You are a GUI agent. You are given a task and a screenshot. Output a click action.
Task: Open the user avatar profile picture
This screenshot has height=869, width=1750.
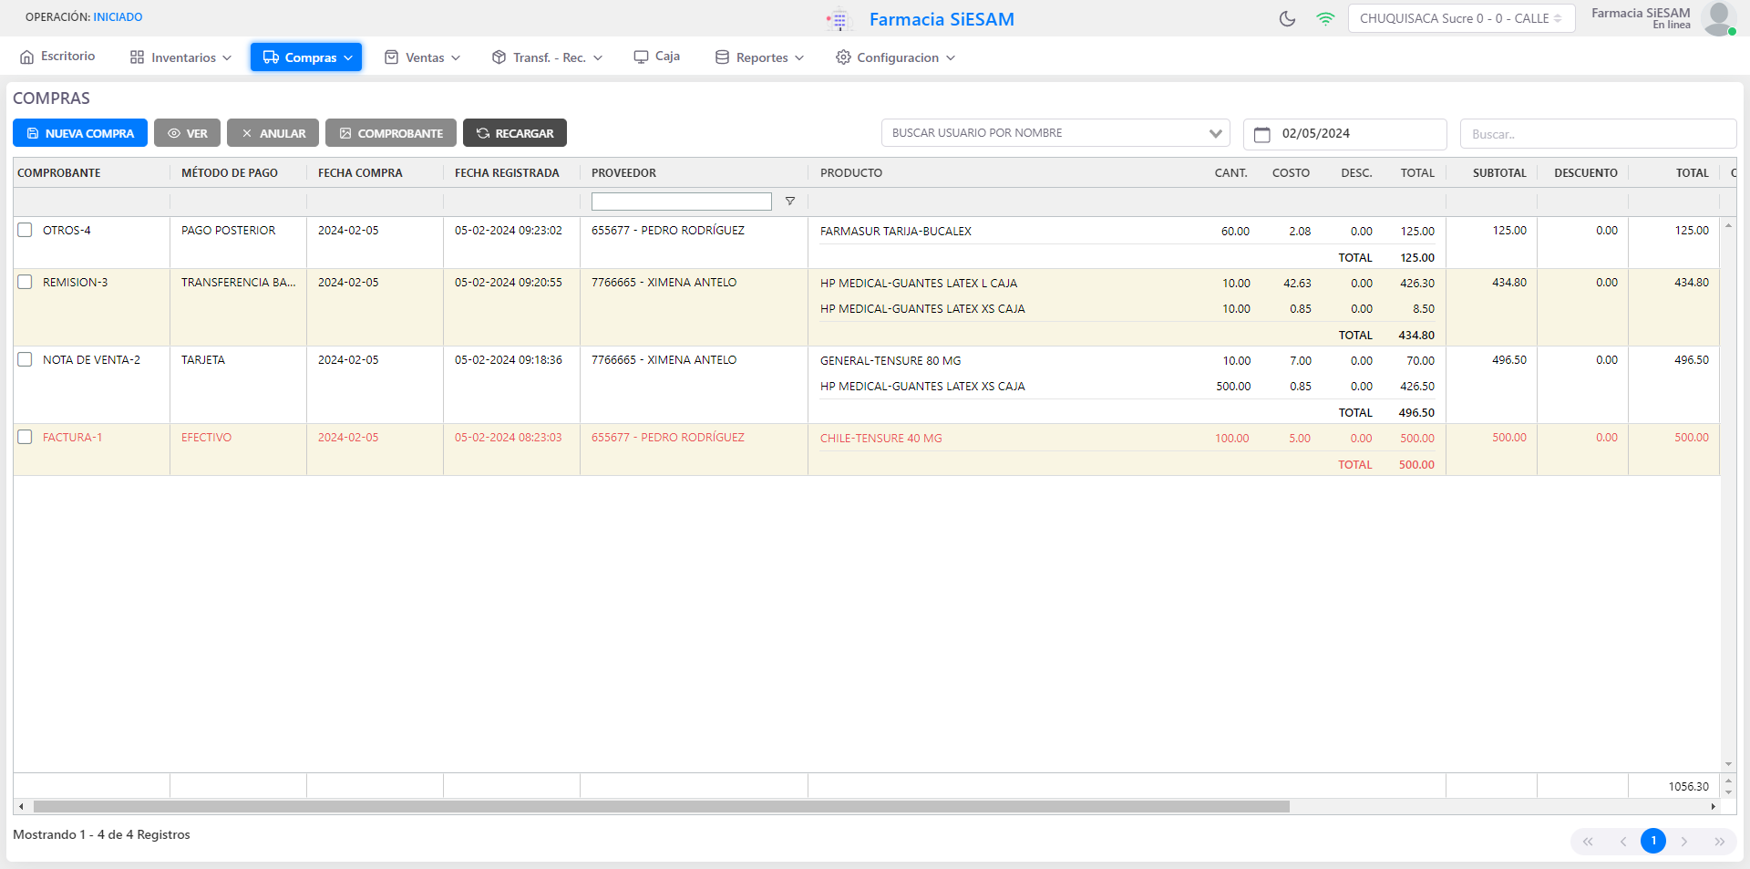click(x=1719, y=18)
